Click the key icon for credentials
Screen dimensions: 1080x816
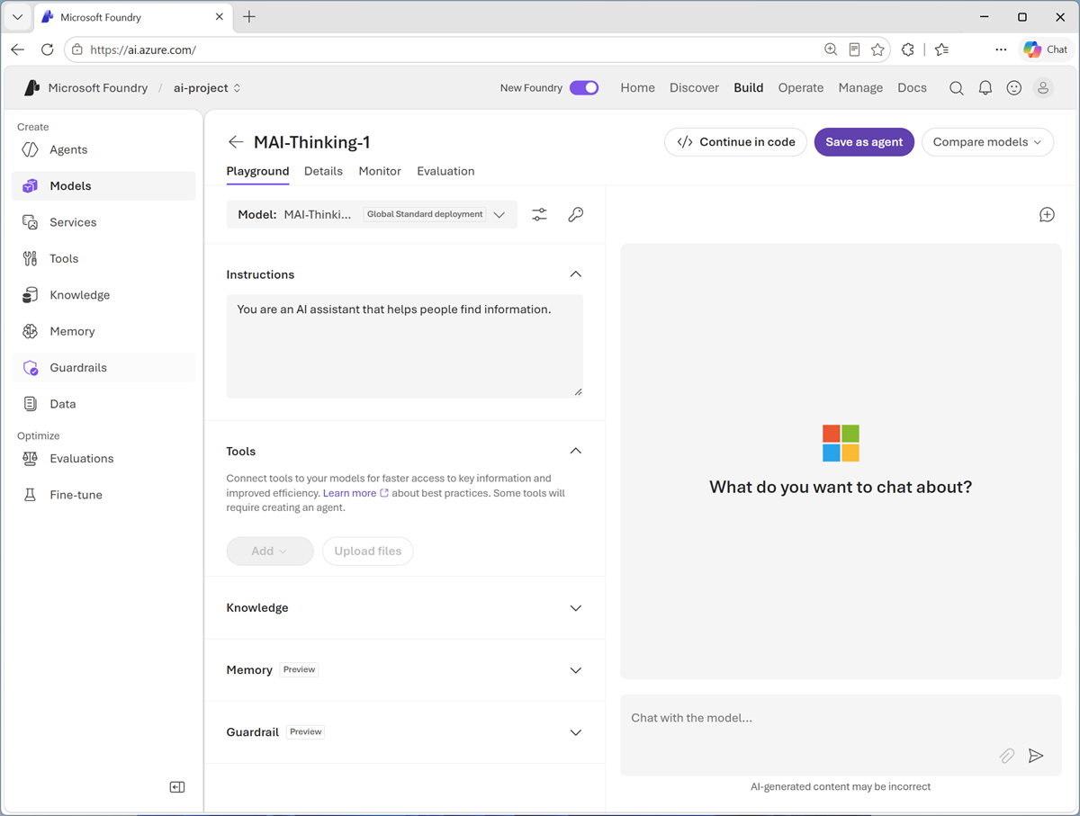(x=576, y=214)
